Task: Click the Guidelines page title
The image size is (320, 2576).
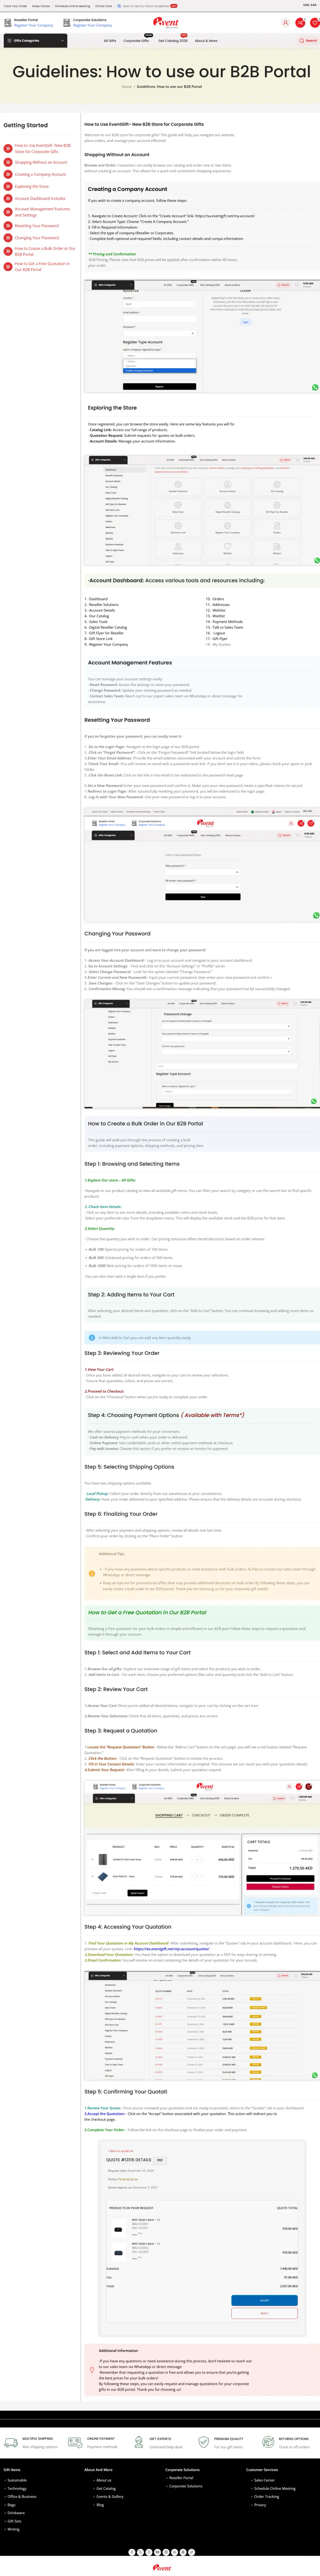Action: pyautogui.click(x=161, y=72)
